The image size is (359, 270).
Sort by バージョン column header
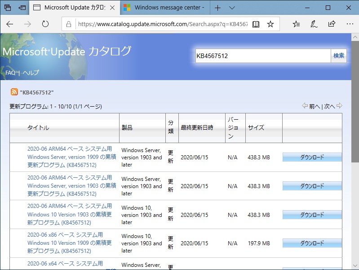pyautogui.click(x=233, y=128)
